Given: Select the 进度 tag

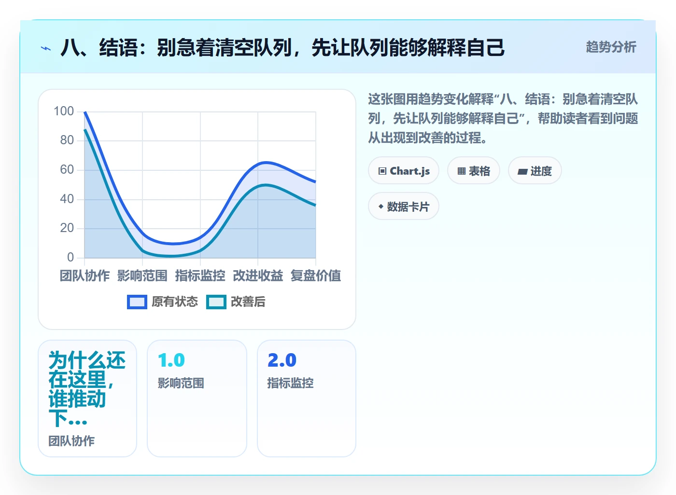Looking at the screenshot, I should click(535, 171).
